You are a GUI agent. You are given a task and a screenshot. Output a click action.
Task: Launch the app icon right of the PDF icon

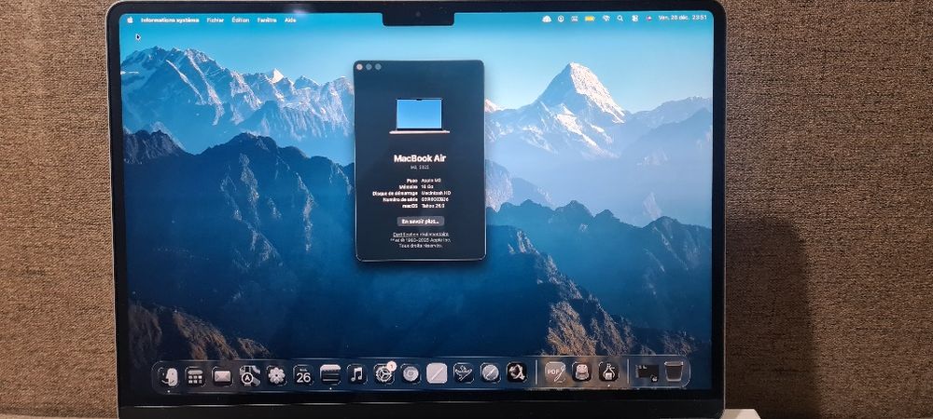[x=582, y=372]
